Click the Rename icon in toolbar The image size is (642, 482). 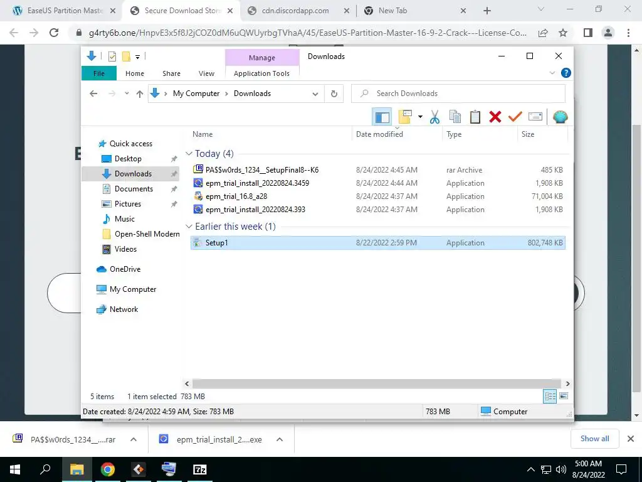pos(535,117)
